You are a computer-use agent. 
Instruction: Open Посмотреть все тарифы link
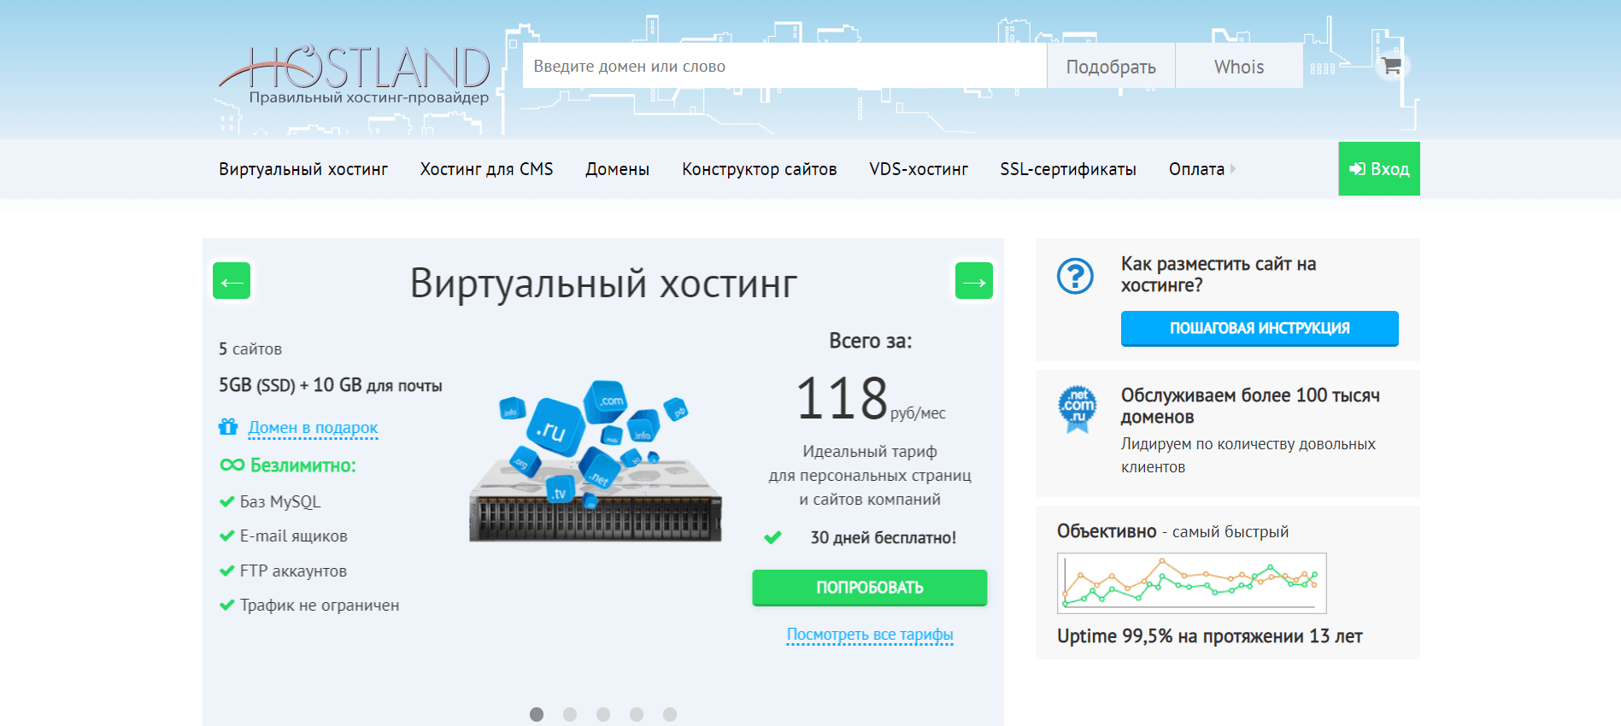[870, 635]
